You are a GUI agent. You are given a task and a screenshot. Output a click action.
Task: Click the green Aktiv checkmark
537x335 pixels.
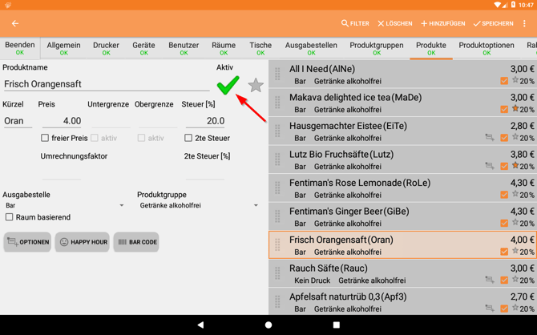(228, 84)
